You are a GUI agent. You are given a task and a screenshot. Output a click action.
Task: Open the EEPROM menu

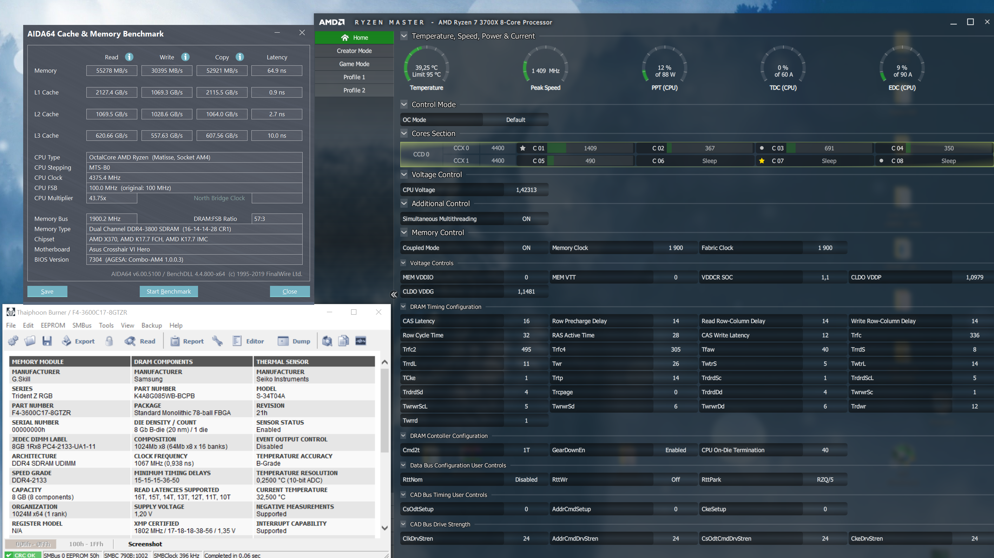point(53,325)
